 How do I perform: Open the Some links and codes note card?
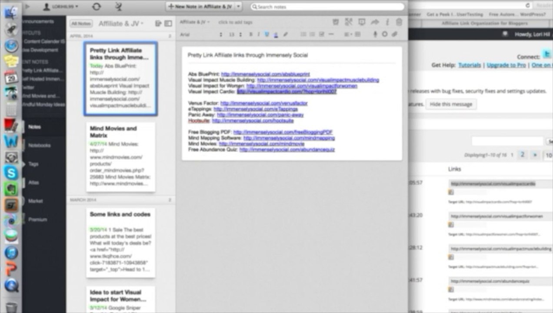click(x=120, y=243)
